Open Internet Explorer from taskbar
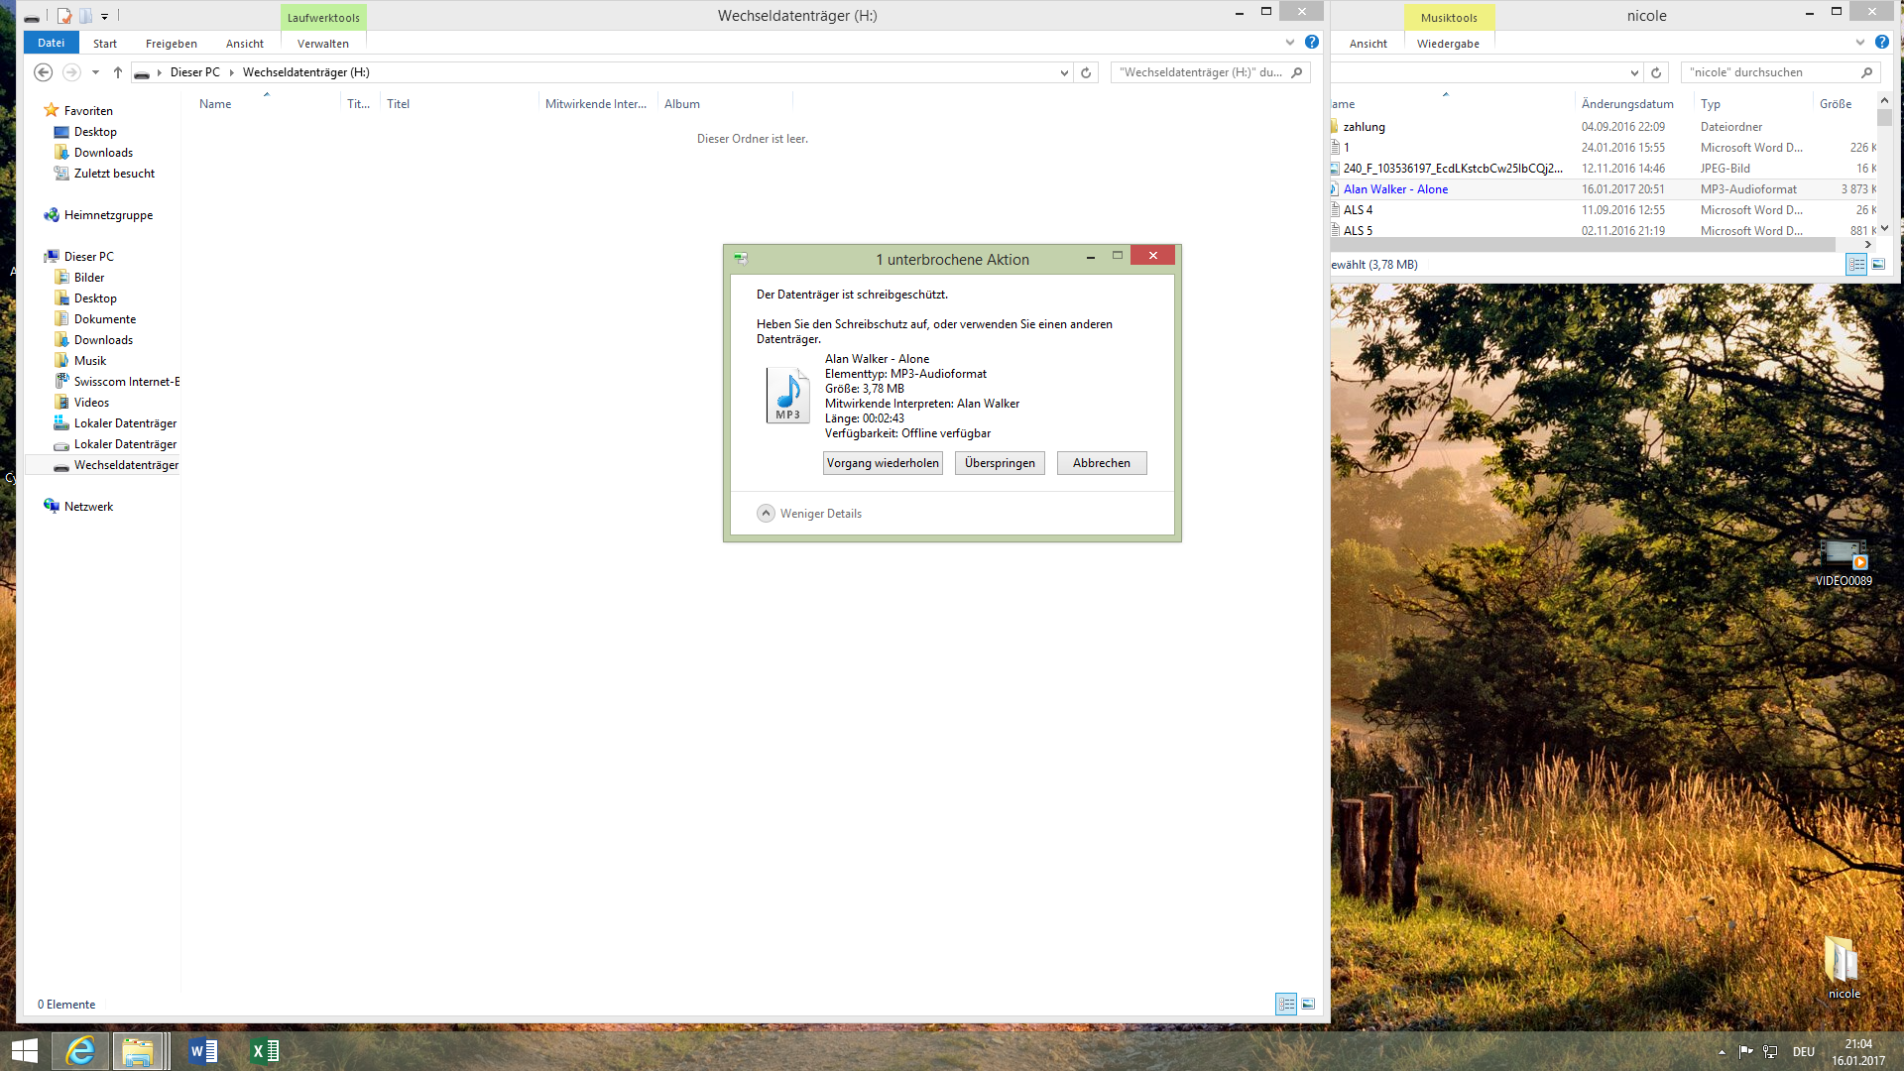The width and height of the screenshot is (1904, 1071). [80, 1051]
